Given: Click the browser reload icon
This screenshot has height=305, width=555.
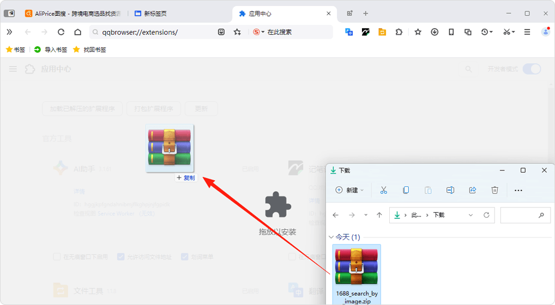Looking at the screenshot, I should [x=61, y=32].
